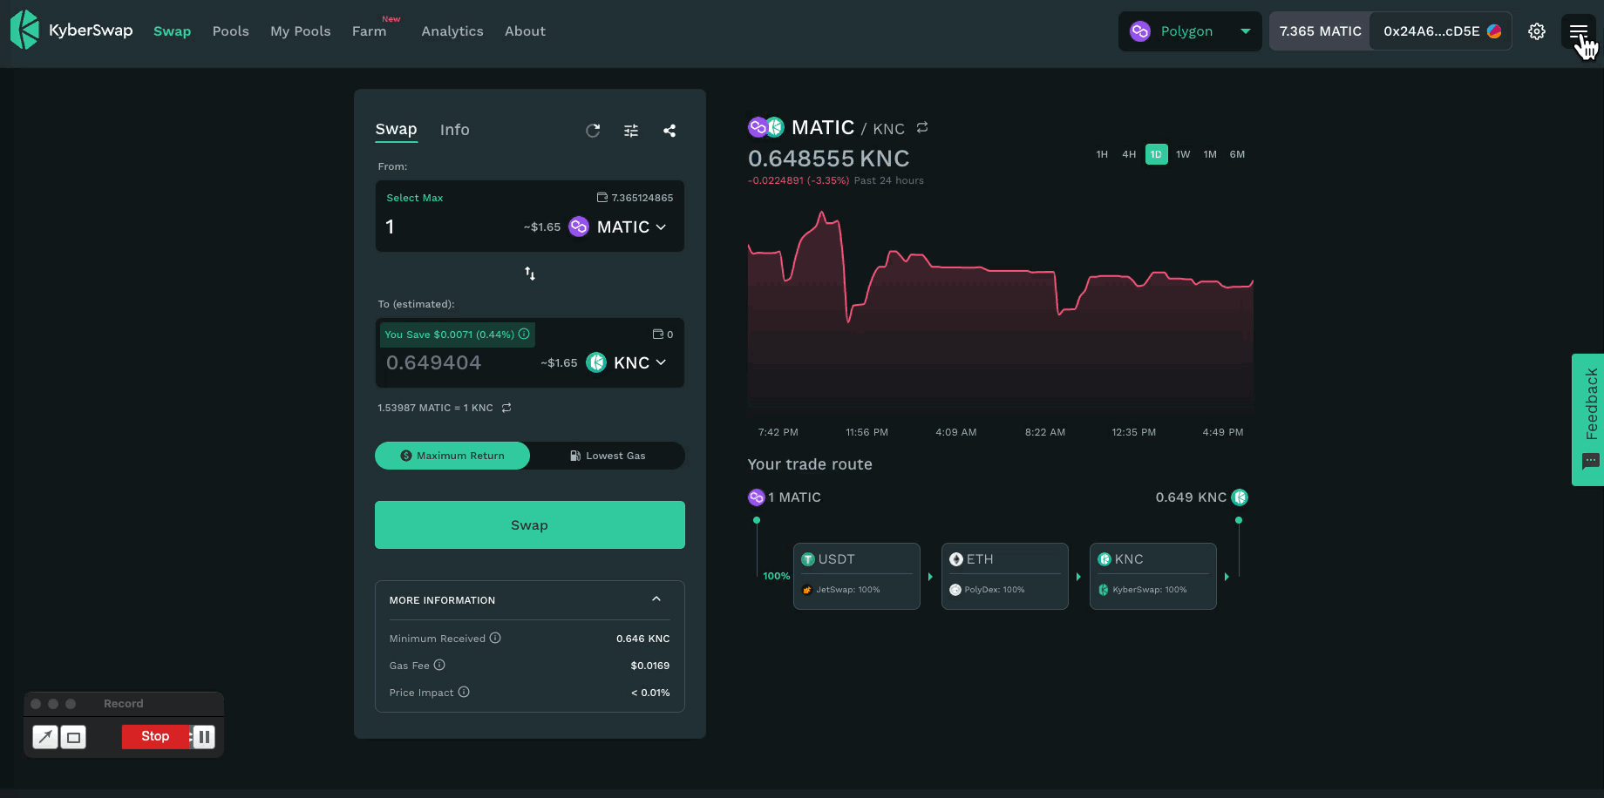Click the 1 MATIC route start icon
The image size is (1604, 798).
[x=756, y=497]
